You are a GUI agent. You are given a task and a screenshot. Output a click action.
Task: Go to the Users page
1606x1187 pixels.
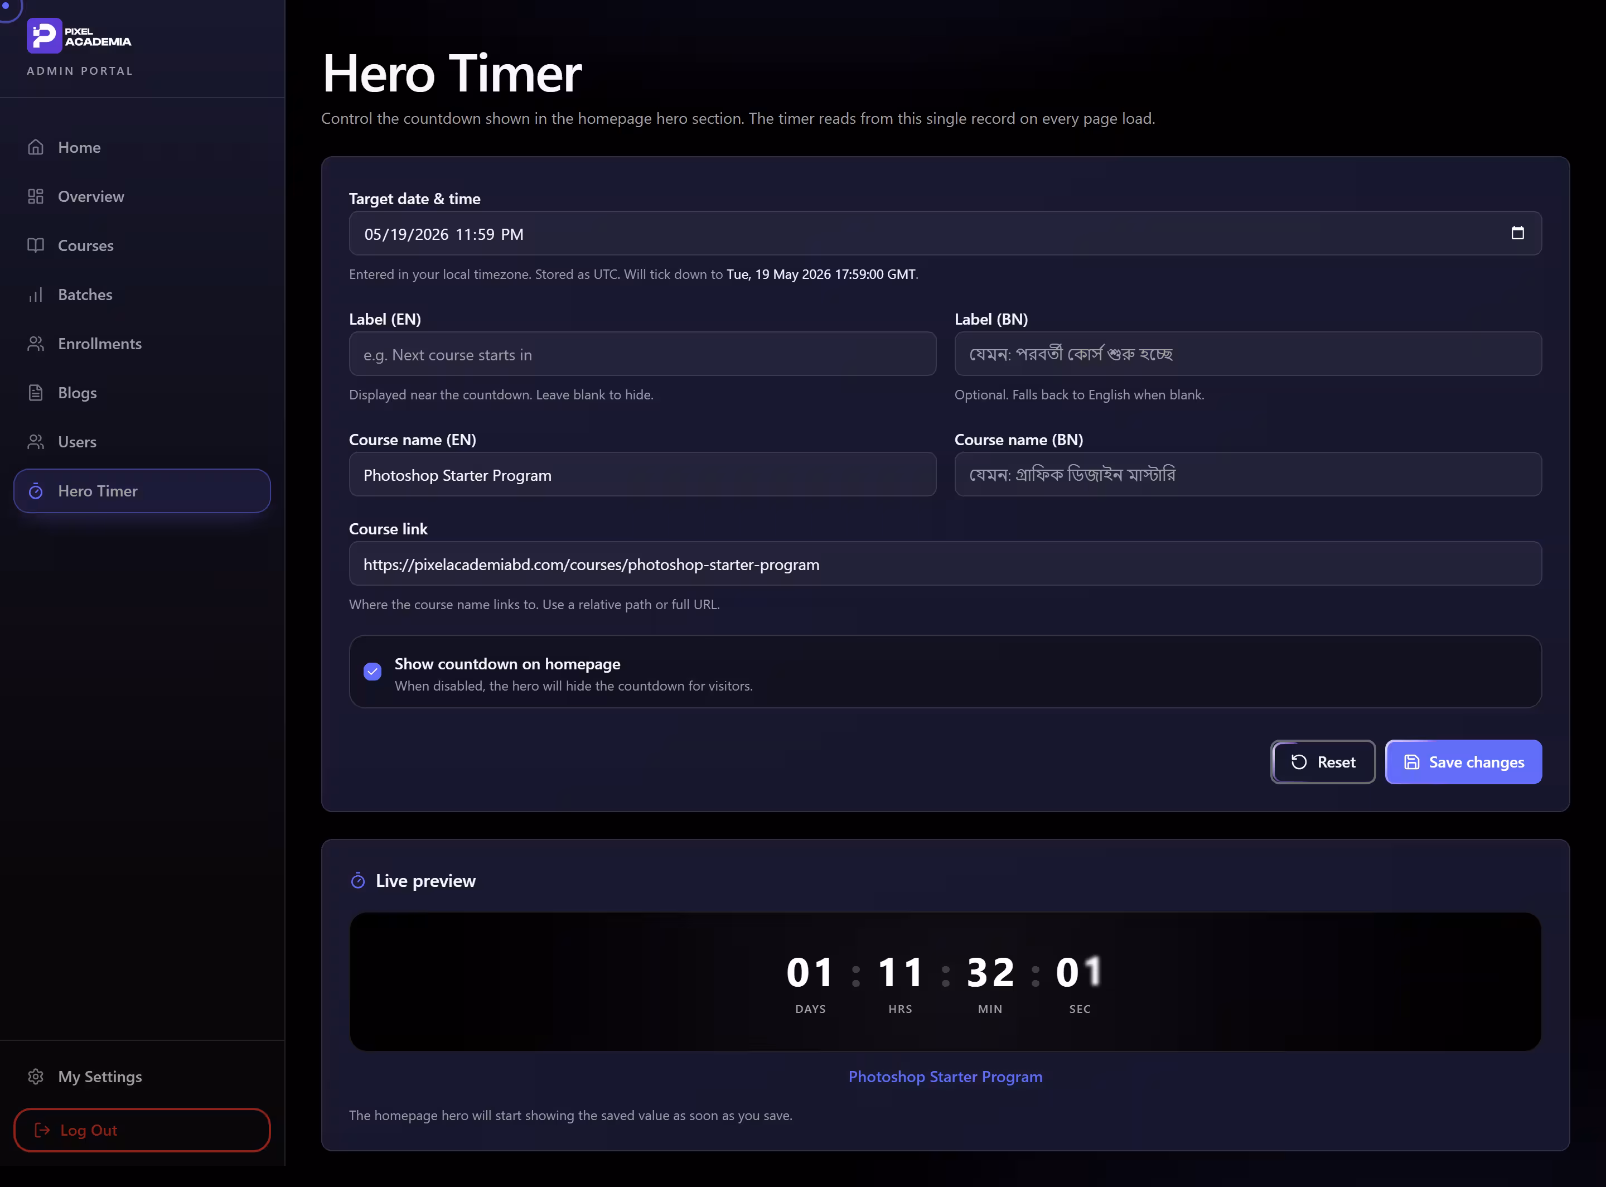(142, 441)
